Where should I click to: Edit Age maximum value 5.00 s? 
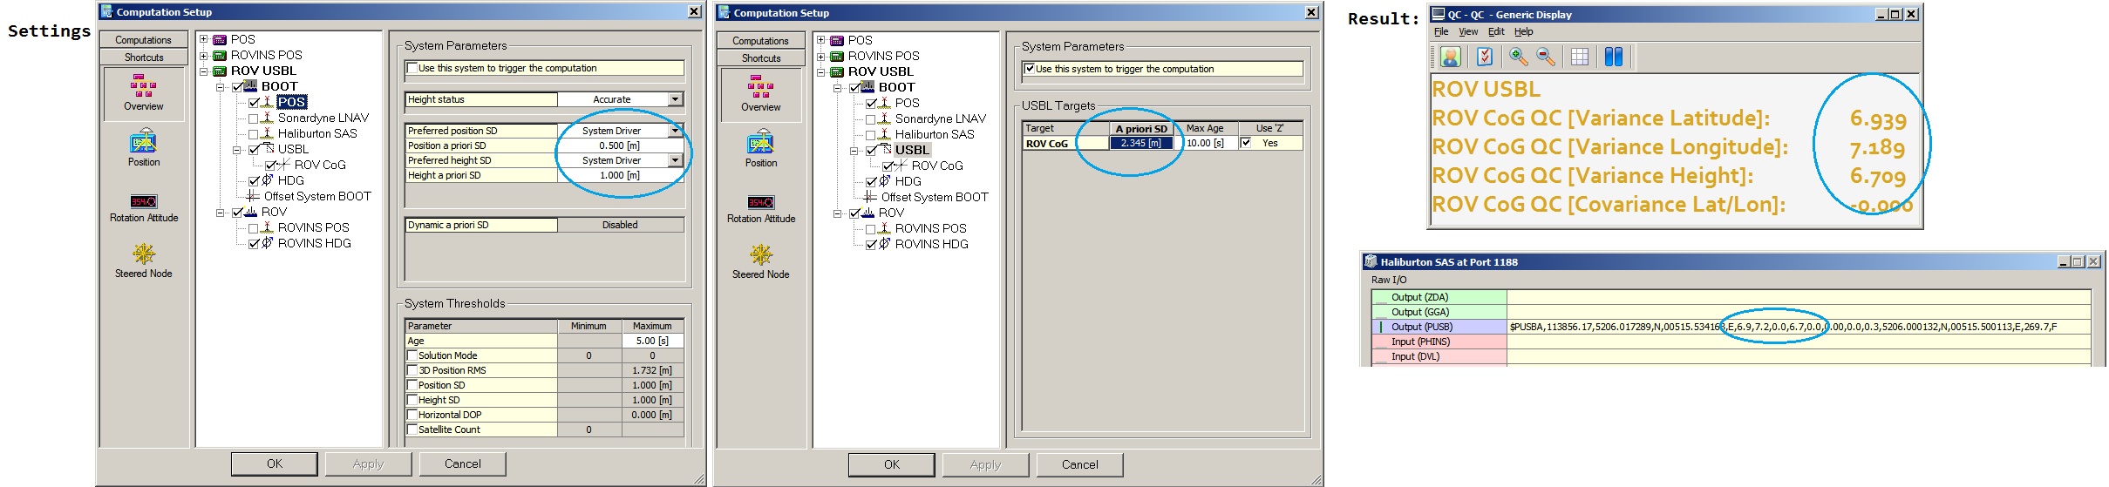[x=652, y=341]
